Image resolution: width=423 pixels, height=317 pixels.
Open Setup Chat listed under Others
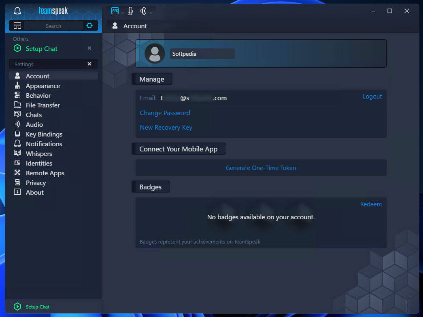(x=42, y=49)
